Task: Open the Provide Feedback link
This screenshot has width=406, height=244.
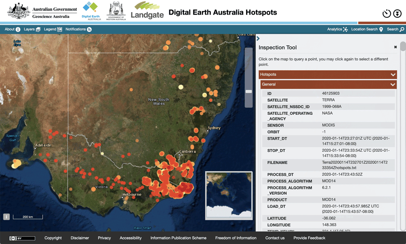Action: [309, 238]
